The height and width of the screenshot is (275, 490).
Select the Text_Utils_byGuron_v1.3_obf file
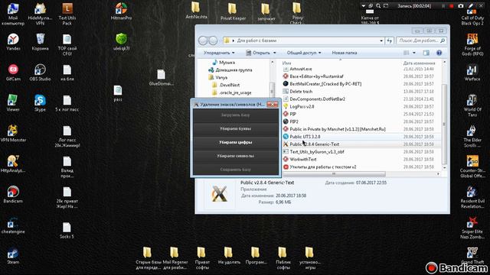[316, 152]
